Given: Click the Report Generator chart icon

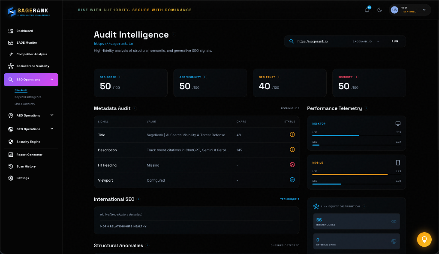Looking at the screenshot, I should pos(11,155).
